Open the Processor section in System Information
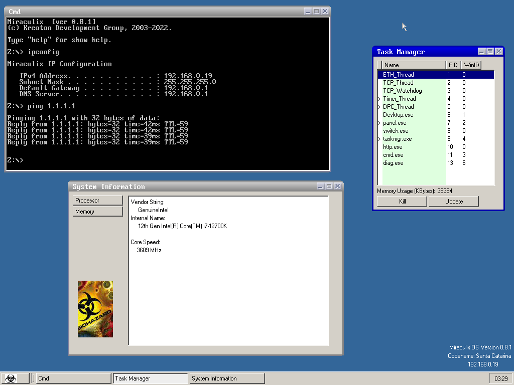 tap(97, 201)
